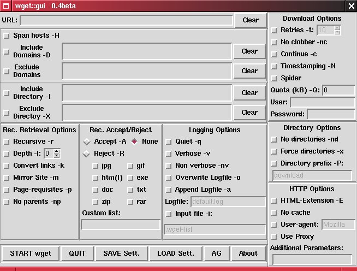Load settings via LOAD Sett. button
Viewport: 357px width, 271px height.
[x=175, y=254]
